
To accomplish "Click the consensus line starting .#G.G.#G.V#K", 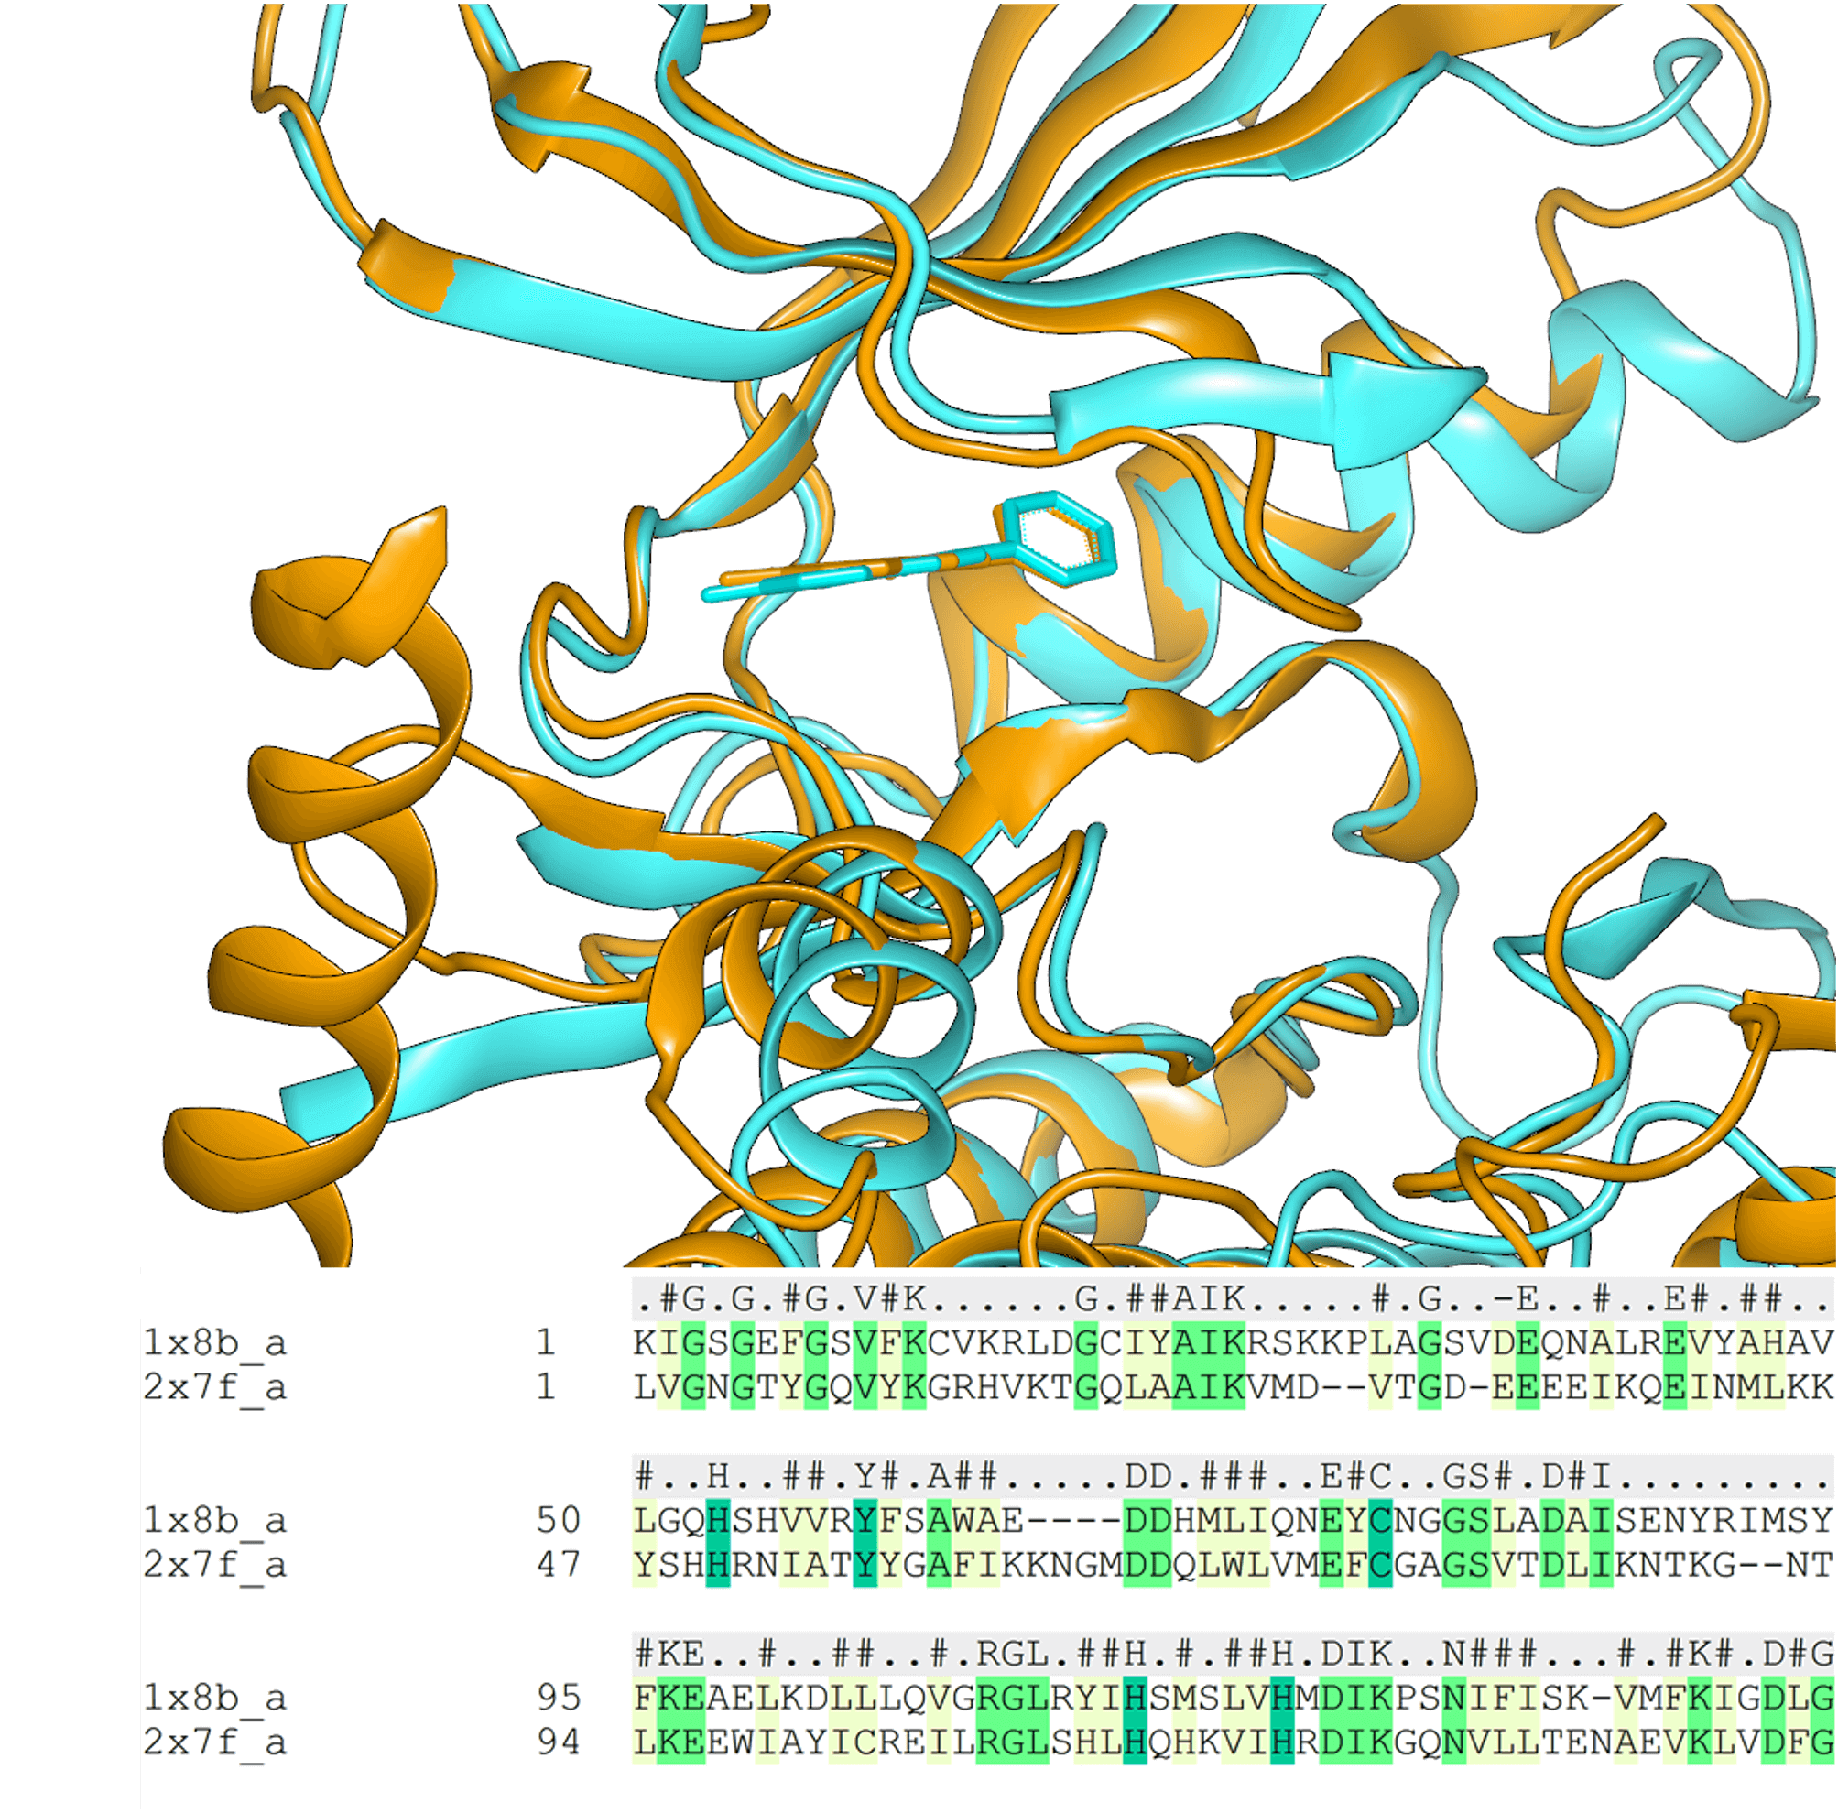I will coord(1233,1298).
